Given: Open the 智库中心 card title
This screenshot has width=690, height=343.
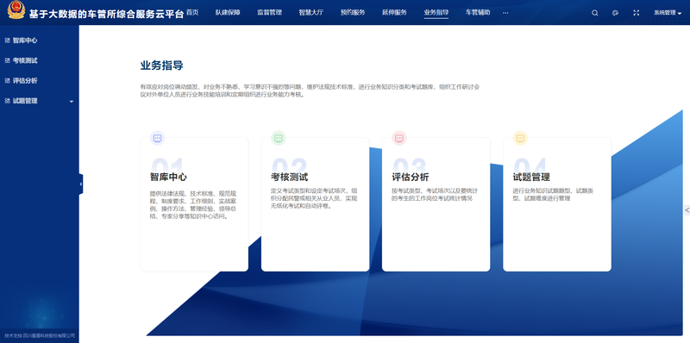Looking at the screenshot, I should tap(168, 178).
